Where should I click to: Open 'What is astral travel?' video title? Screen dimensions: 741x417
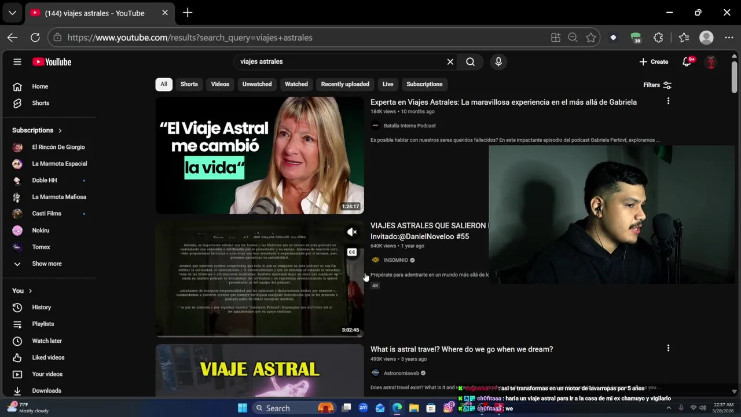click(461, 349)
